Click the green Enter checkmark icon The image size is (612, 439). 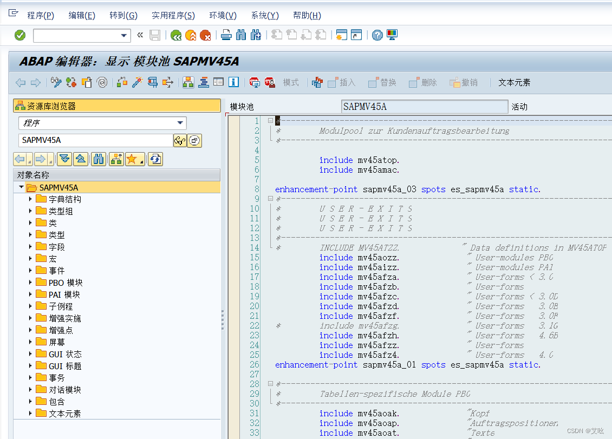(20, 35)
